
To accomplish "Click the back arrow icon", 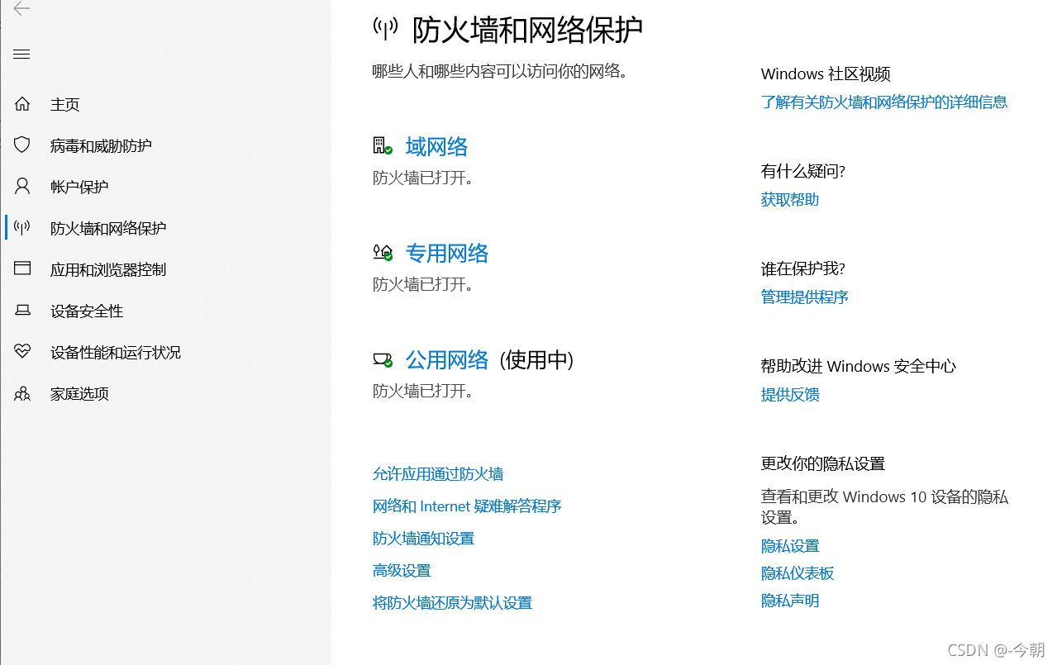I will click(x=21, y=8).
